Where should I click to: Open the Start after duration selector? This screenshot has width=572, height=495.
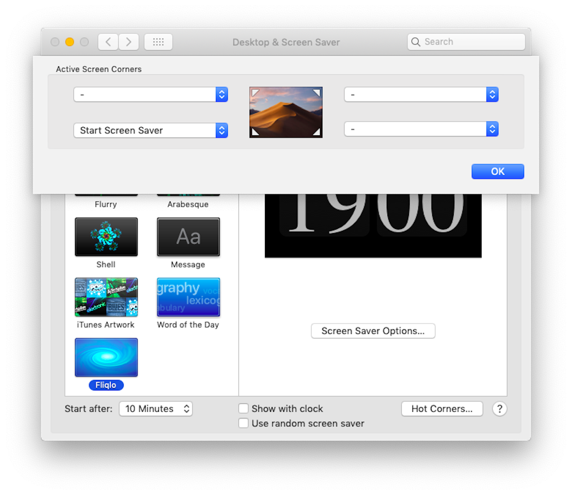pos(155,409)
